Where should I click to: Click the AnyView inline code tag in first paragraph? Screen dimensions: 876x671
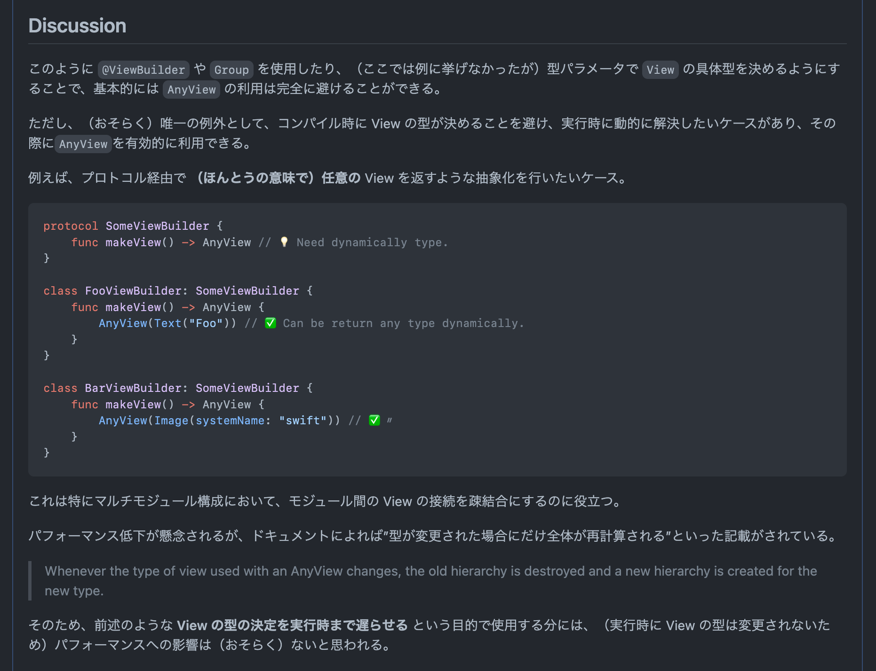pos(191,89)
